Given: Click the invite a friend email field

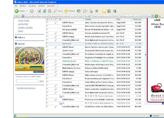Looking at the screenshot, I should point(27,81).
